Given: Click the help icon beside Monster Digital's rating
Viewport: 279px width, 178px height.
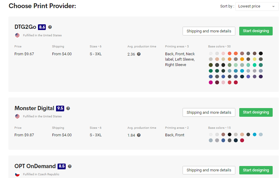Looking at the screenshot, I should click(x=68, y=108).
